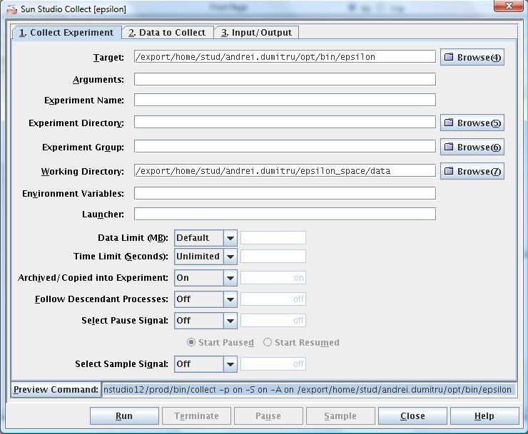Click the Close button at bottom
This screenshot has width=528, height=434.
412,416
